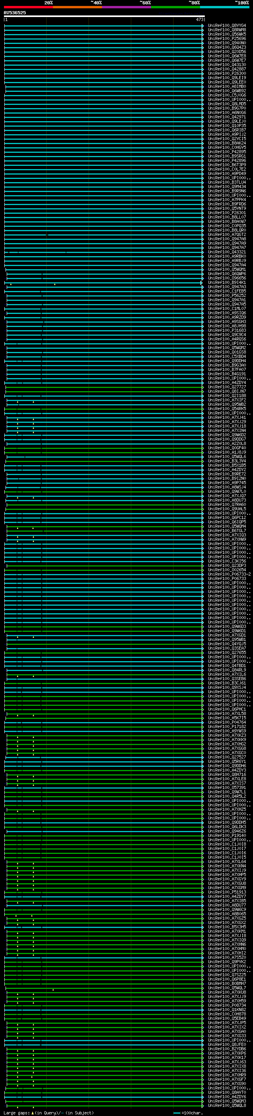
Task: Click the red 20% identity legend bar
Action: pyautogui.click(x=28, y=8)
